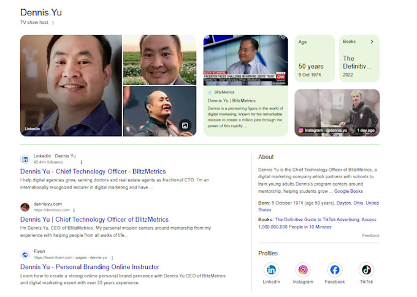417x297 pixels.
Task: Open the three-dot menu for the dennisyu.com result
Action: coord(74,211)
